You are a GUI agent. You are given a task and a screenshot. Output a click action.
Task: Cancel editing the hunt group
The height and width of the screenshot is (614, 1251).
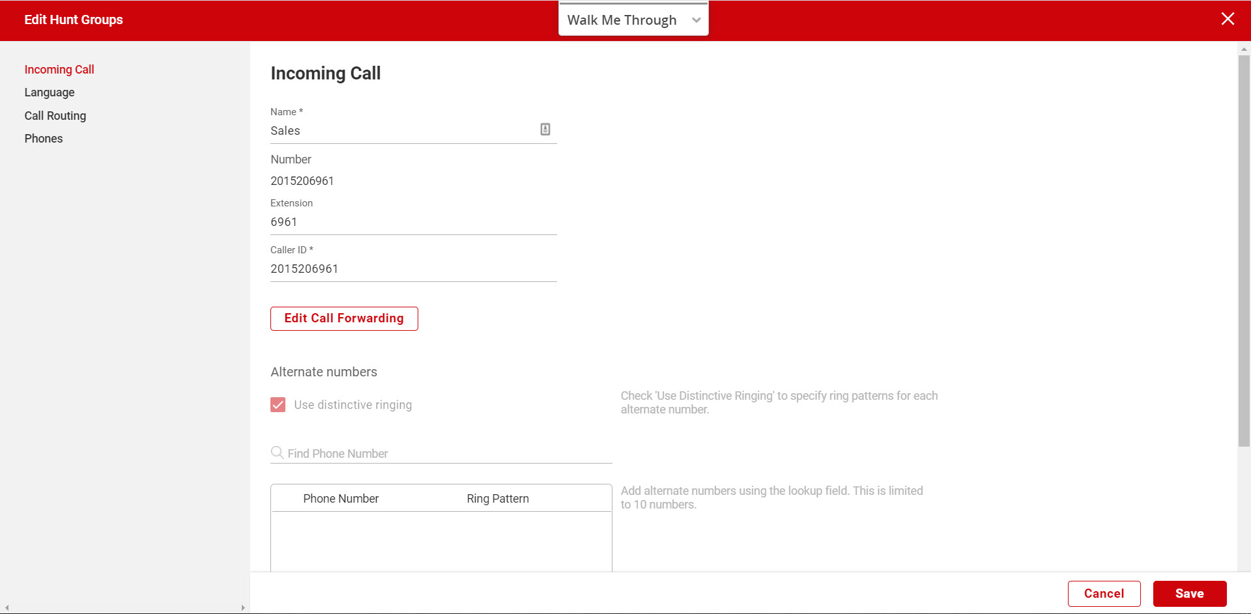click(1104, 594)
